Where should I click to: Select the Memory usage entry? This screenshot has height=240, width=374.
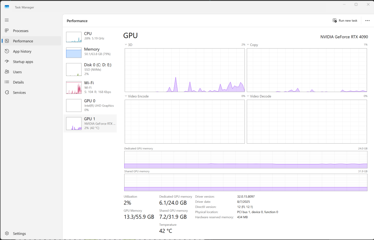(74, 52)
